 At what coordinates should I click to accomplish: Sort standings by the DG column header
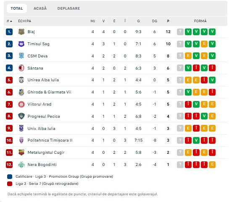(155, 21)
